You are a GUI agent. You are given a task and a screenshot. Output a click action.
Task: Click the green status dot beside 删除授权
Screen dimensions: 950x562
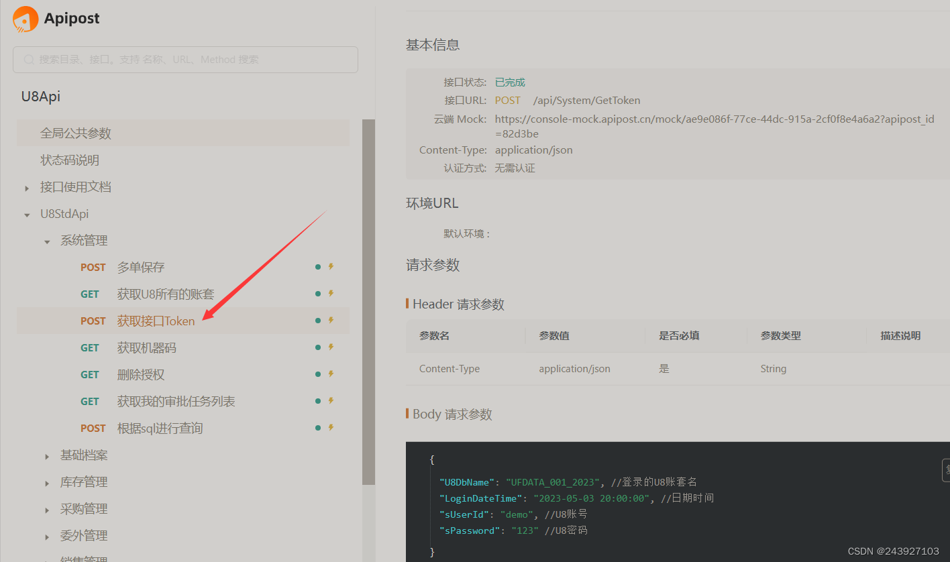tap(318, 374)
